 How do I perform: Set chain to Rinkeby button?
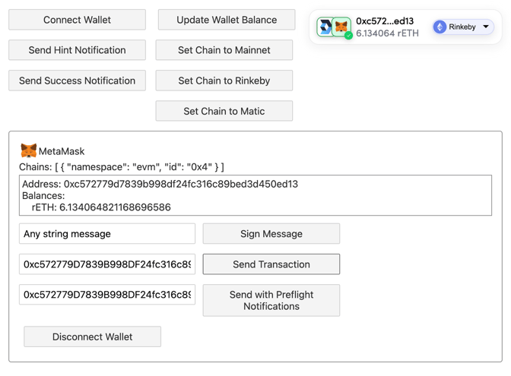click(224, 81)
